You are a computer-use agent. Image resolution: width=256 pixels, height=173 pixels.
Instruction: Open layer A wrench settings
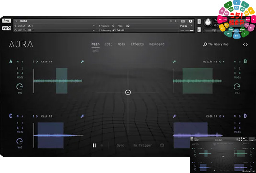coord(83,61)
